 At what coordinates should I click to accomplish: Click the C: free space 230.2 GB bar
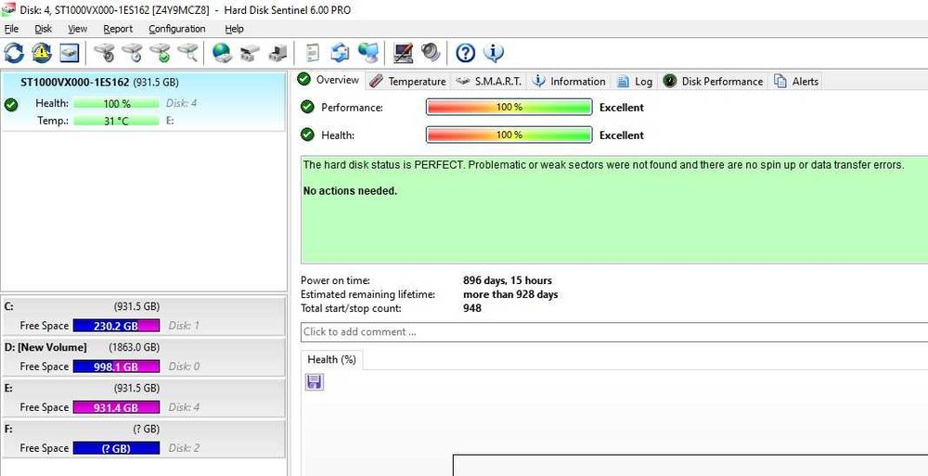(117, 326)
